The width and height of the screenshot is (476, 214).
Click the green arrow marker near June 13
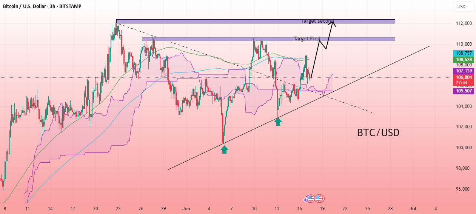click(x=278, y=122)
